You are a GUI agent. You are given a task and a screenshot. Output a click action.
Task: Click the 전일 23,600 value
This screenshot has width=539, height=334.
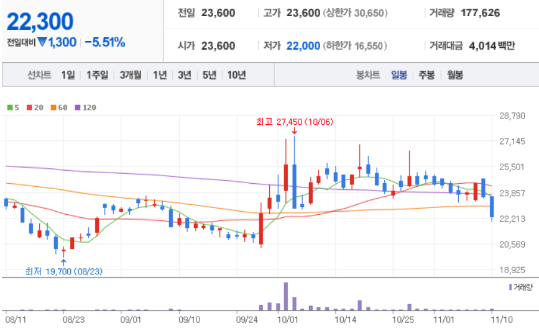point(218,13)
